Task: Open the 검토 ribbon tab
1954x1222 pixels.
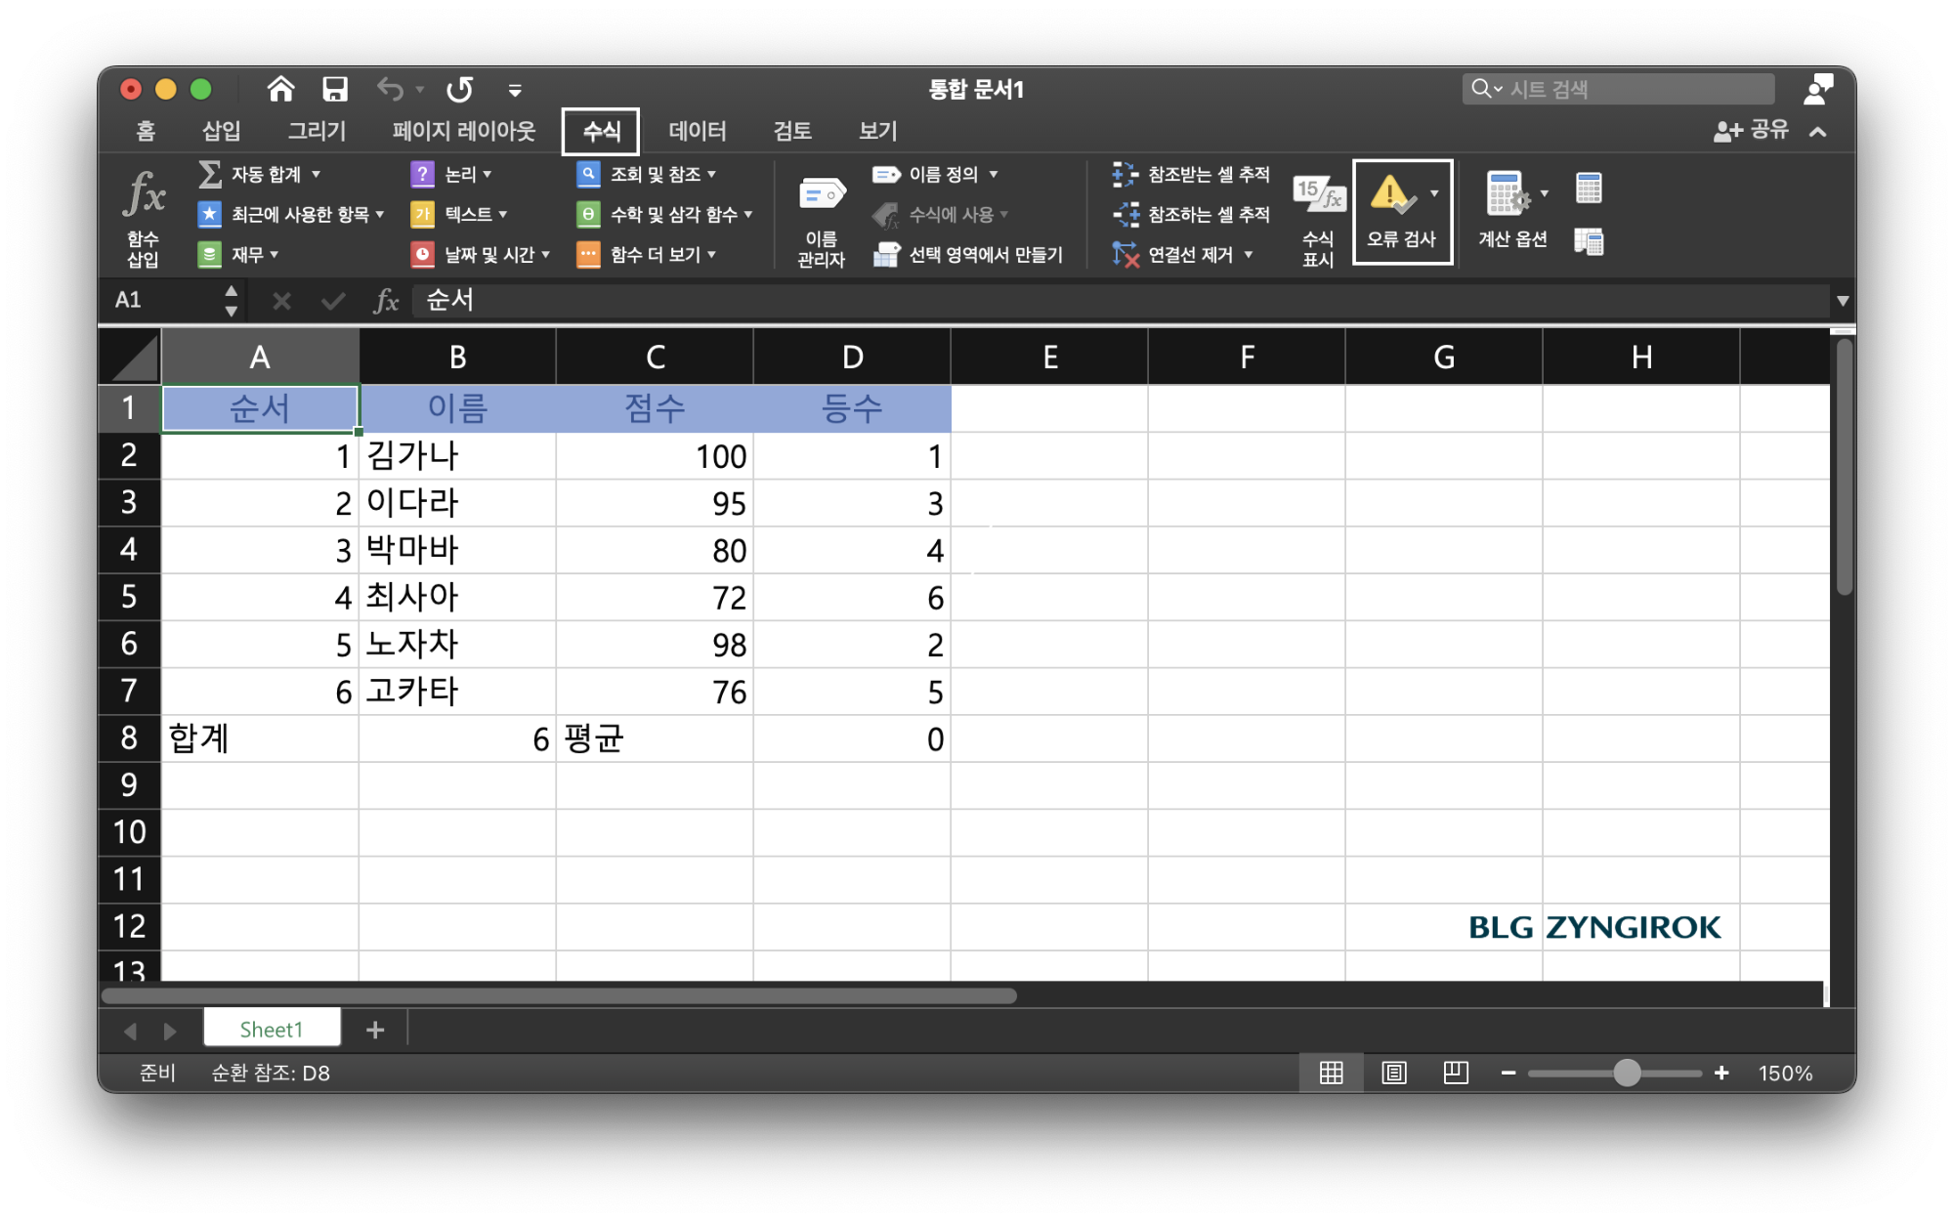Action: pos(791,130)
